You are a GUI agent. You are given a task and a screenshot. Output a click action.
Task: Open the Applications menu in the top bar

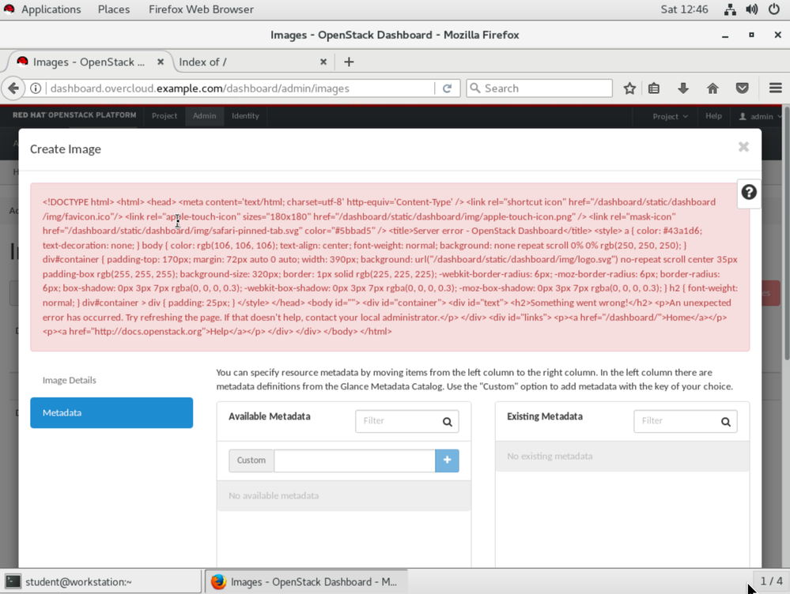(51, 9)
